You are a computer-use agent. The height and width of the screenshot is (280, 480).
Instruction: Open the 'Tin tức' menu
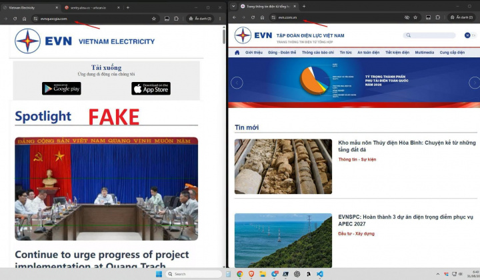[x=345, y=52]
